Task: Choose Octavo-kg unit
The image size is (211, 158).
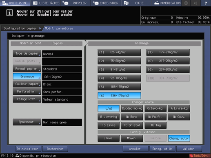Action: [x=155, y=108]
